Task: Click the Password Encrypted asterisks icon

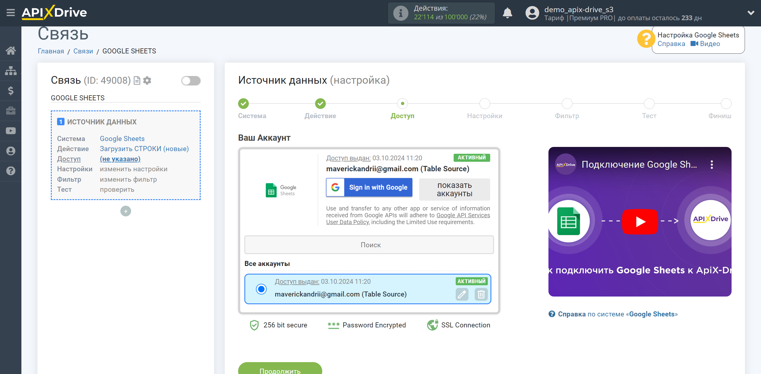Action: click(x=334, y=325)
